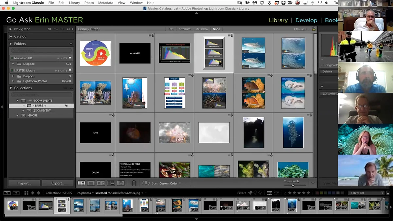Open the Defaults preset dropdown

(x=329, y=71)
